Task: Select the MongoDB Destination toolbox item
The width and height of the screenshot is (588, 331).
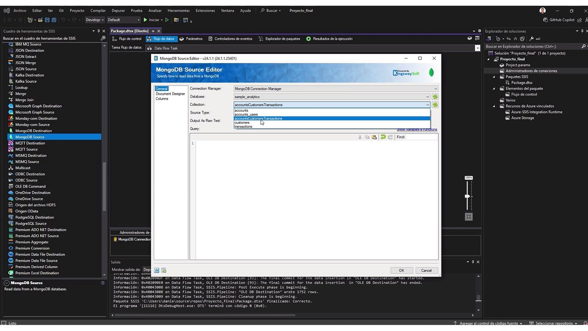Action: 34,131
